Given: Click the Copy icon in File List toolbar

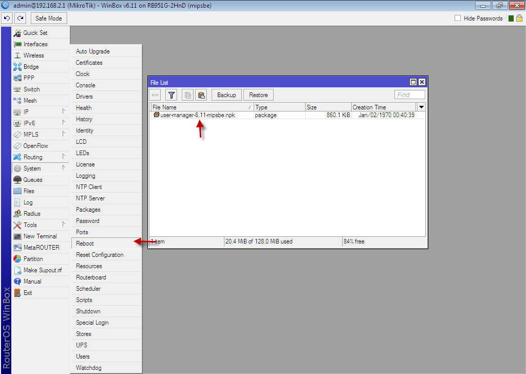Looking at the screenshot, I should point(188,95).
